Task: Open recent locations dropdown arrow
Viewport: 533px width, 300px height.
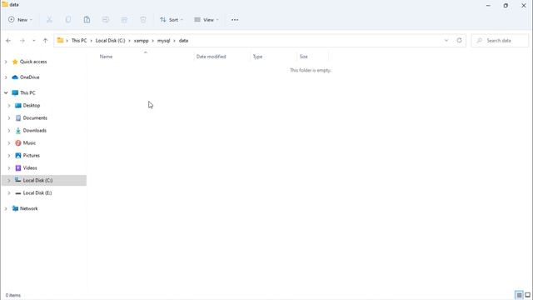Action: point(33,41)
